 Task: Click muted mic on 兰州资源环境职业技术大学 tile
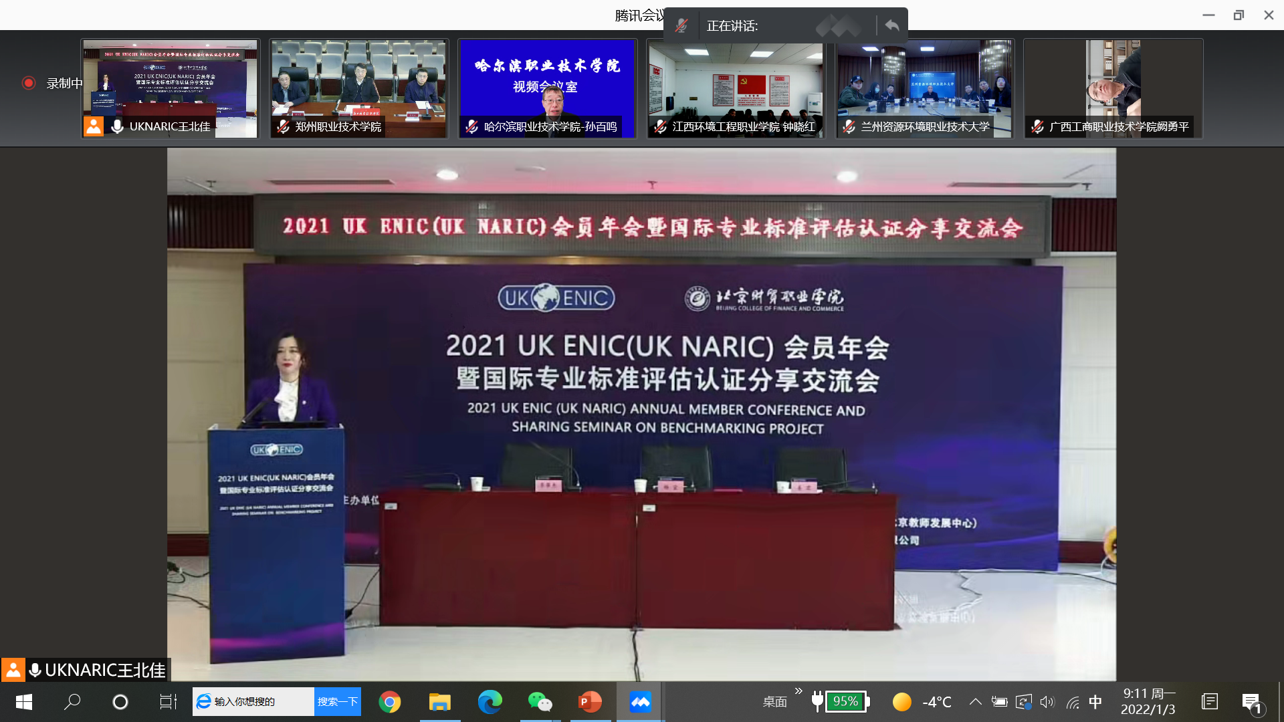849,127
